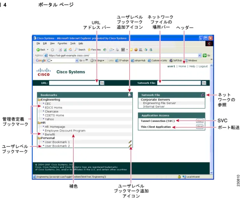Click the Stop icon in the browser toolbar

[60, 50]
